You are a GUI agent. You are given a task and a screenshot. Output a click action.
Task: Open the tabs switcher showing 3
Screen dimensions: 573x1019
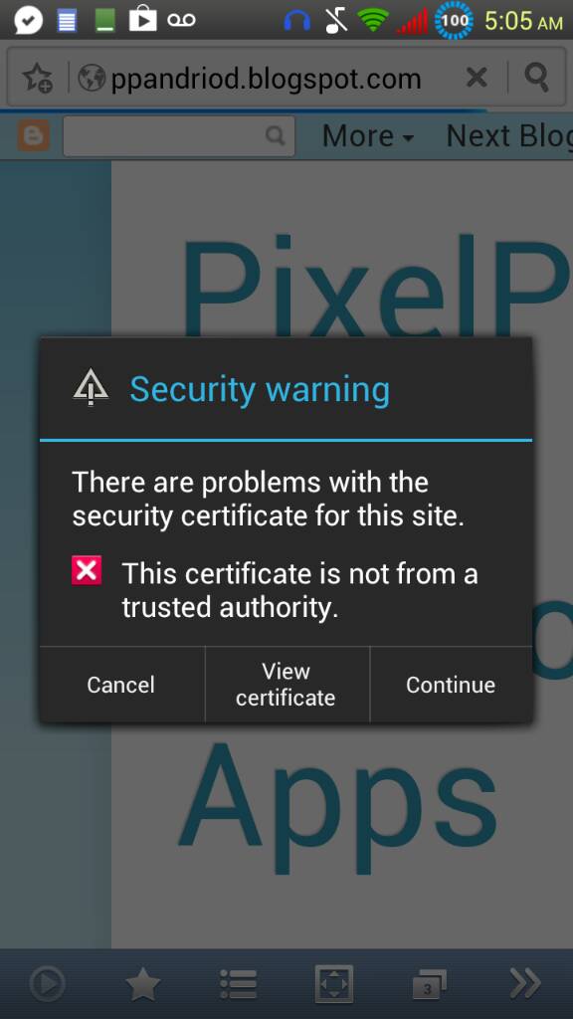coord(430,984)
